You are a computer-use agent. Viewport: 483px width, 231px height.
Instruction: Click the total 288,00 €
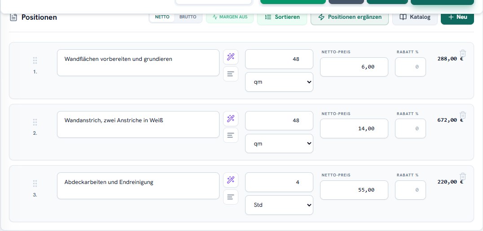(450, 59)
